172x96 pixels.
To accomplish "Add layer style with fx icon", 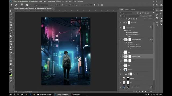I will tap(137, 91).
